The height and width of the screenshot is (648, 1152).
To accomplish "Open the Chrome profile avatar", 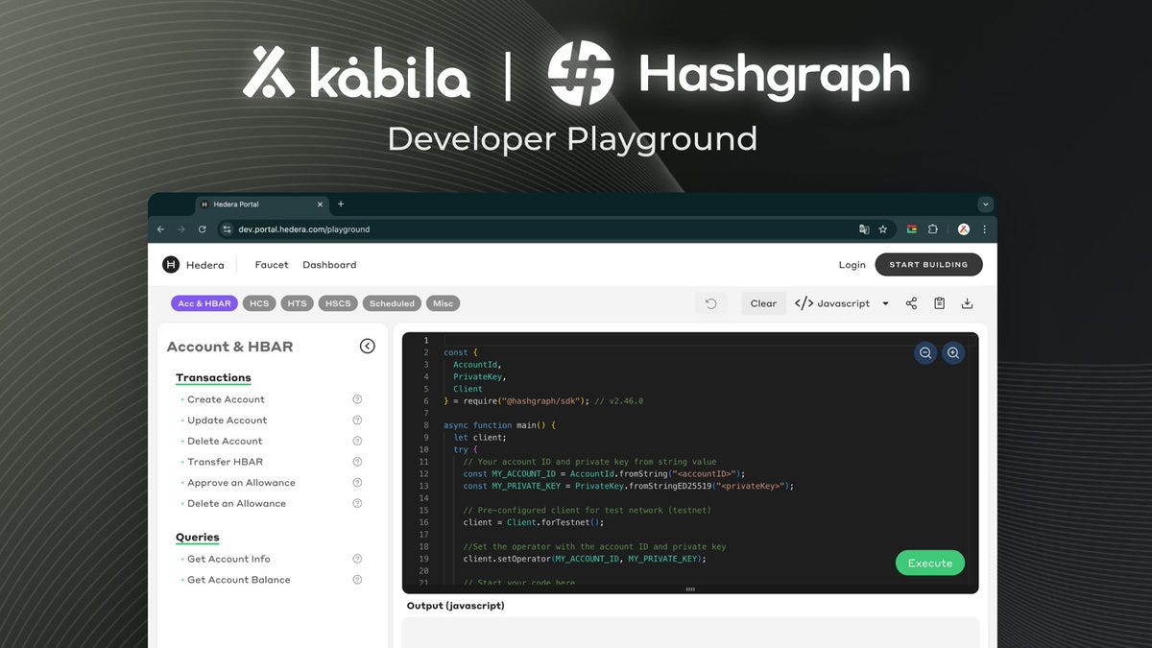I will 964,229.
